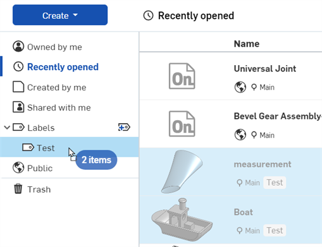Open the measurement document thumbnail
Screen dimensions: 322x247
(x=182, y=172)
